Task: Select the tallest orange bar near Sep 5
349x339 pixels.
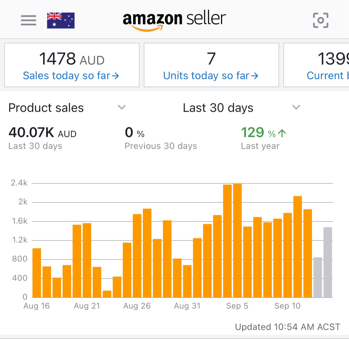Action: click(237, 240)
